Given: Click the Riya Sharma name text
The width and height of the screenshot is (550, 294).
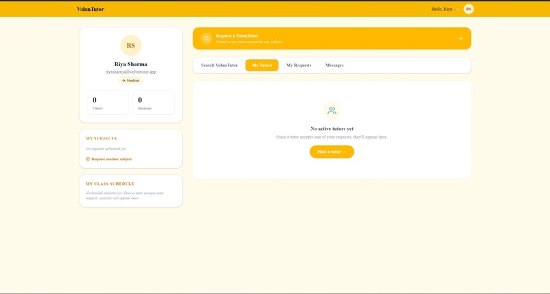Looking at the screenshot, I should pos(131,65).
